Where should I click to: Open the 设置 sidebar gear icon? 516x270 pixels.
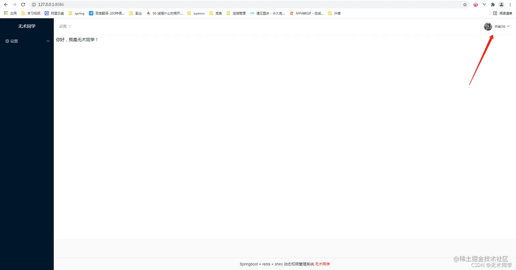pyautogui.click(x=7, y=41)
